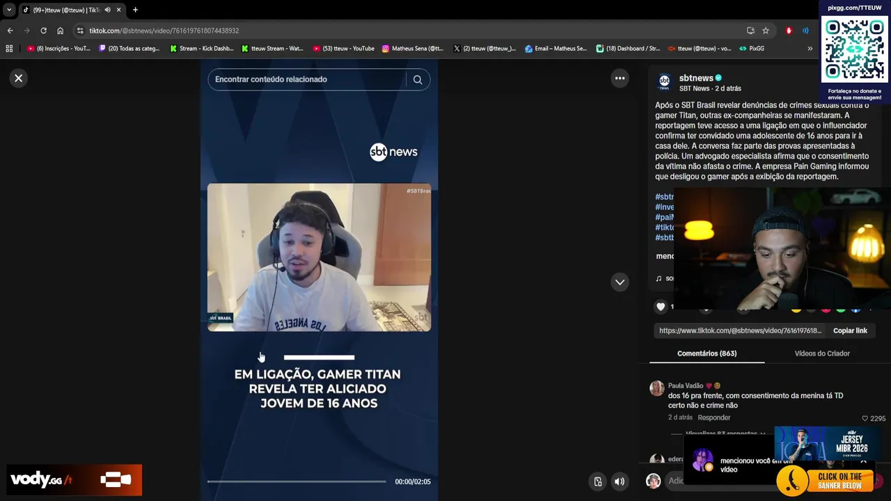Image resolution: width=891 pixels, height=501 pixels.
Task: Open (53) tteuw - YouTube bookmark
Action: coord(344,49)
